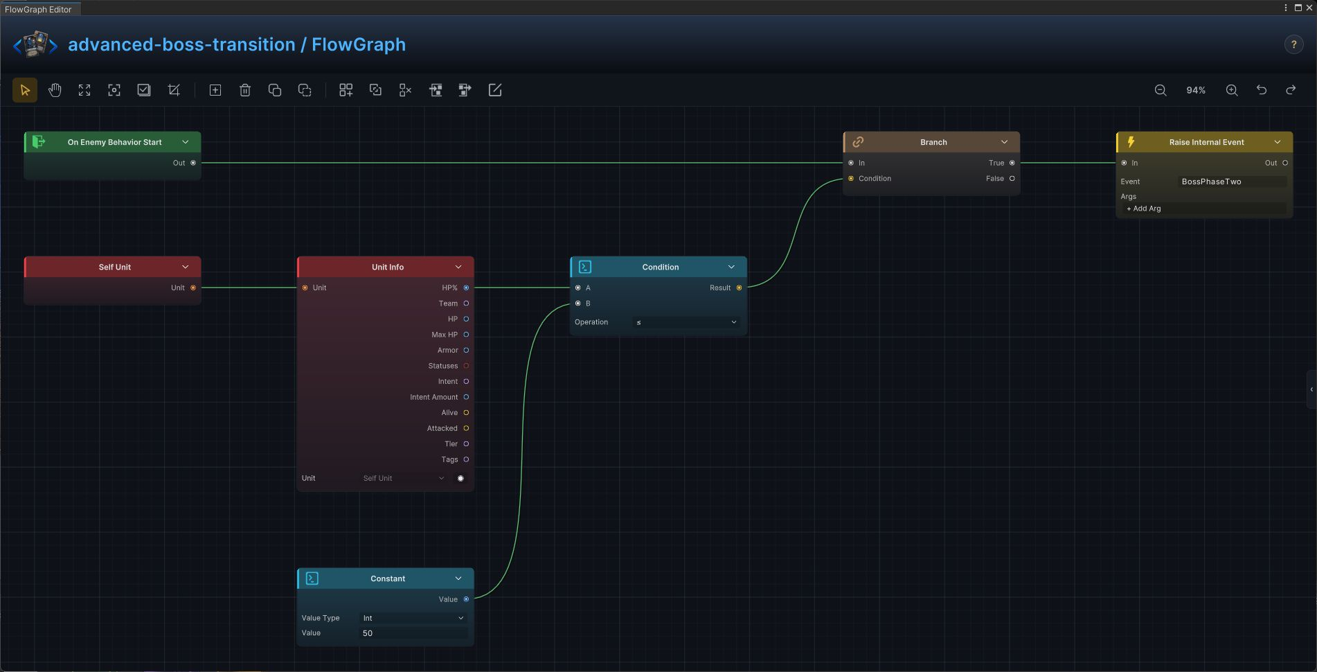Click the Condition node script icon

(x=585, y=267)
